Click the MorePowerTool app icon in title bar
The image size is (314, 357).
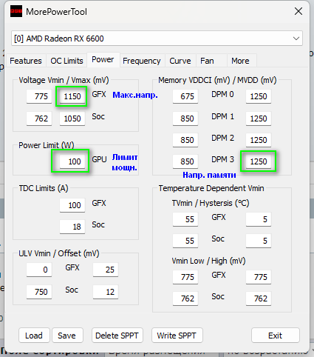(16, 11)
